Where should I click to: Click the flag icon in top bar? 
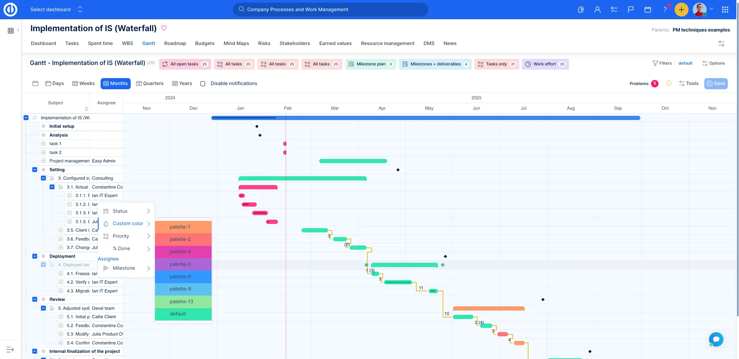tap(631, 10)
